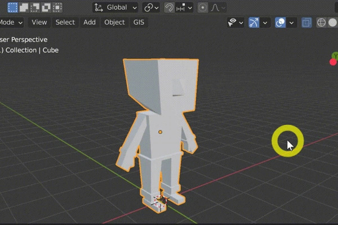Toggle the Show Overlays button

[280, 22]
